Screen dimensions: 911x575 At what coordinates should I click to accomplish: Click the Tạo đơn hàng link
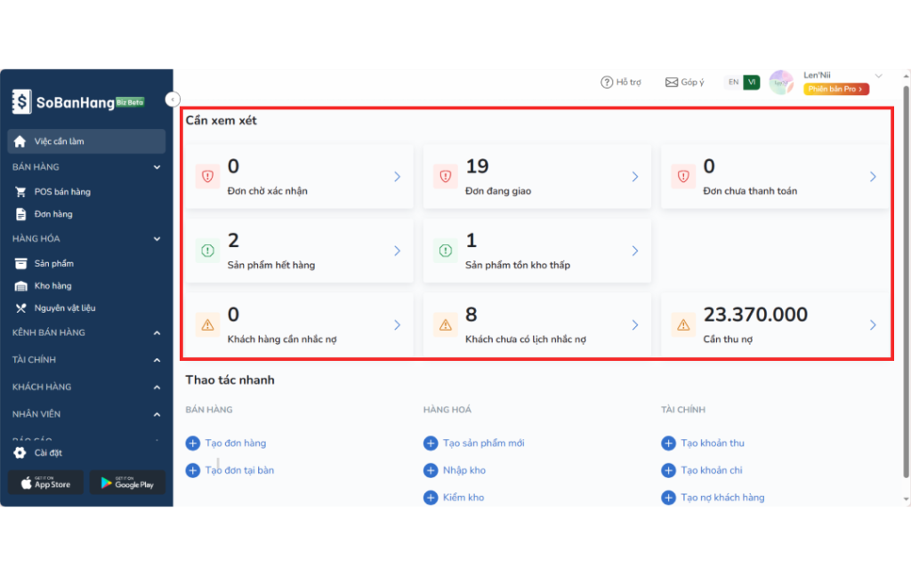point(235,443)
